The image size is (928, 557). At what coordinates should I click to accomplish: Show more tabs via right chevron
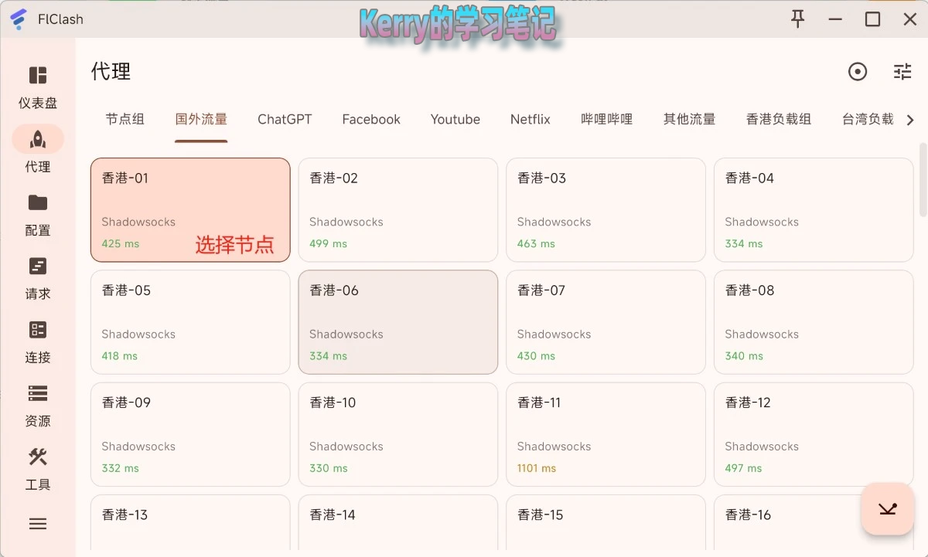pos(910,120)
